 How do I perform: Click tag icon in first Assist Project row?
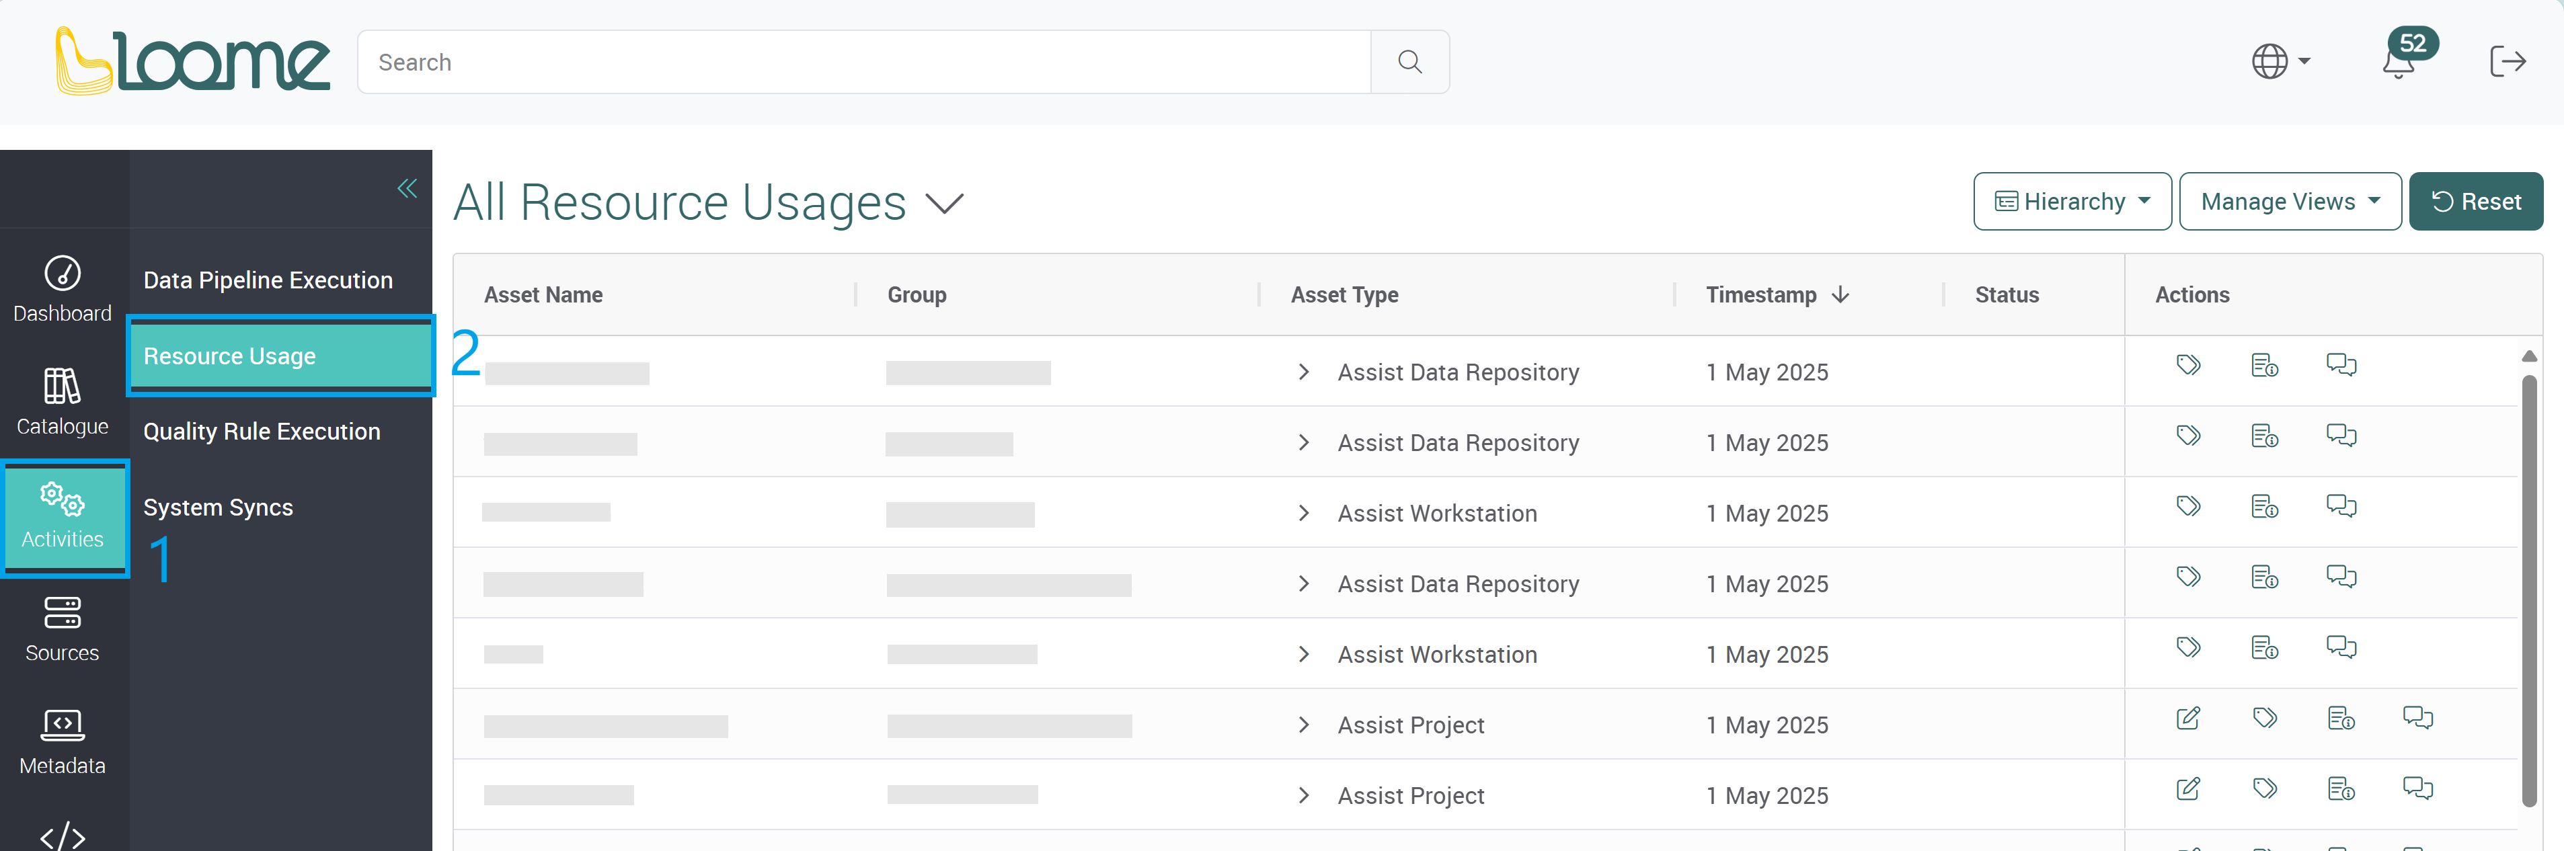2264,719
